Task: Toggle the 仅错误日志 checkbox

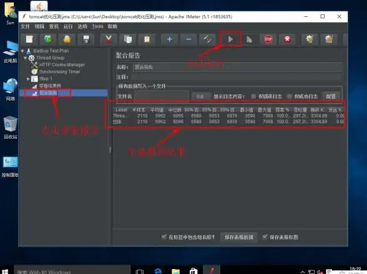Action: (253, 96)
